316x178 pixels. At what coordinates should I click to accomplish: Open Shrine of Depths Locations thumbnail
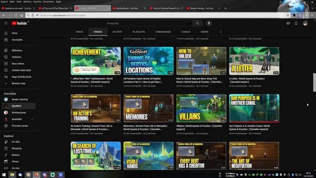[x=149, y=61]
